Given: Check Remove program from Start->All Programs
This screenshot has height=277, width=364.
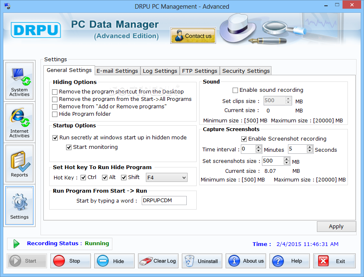Looking at the screenshot, I should tap(55, 99).
